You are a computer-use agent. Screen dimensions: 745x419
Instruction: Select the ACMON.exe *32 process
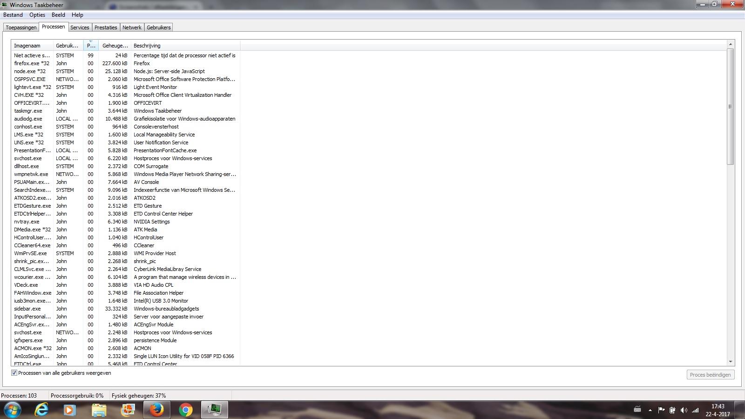[126, 348]
